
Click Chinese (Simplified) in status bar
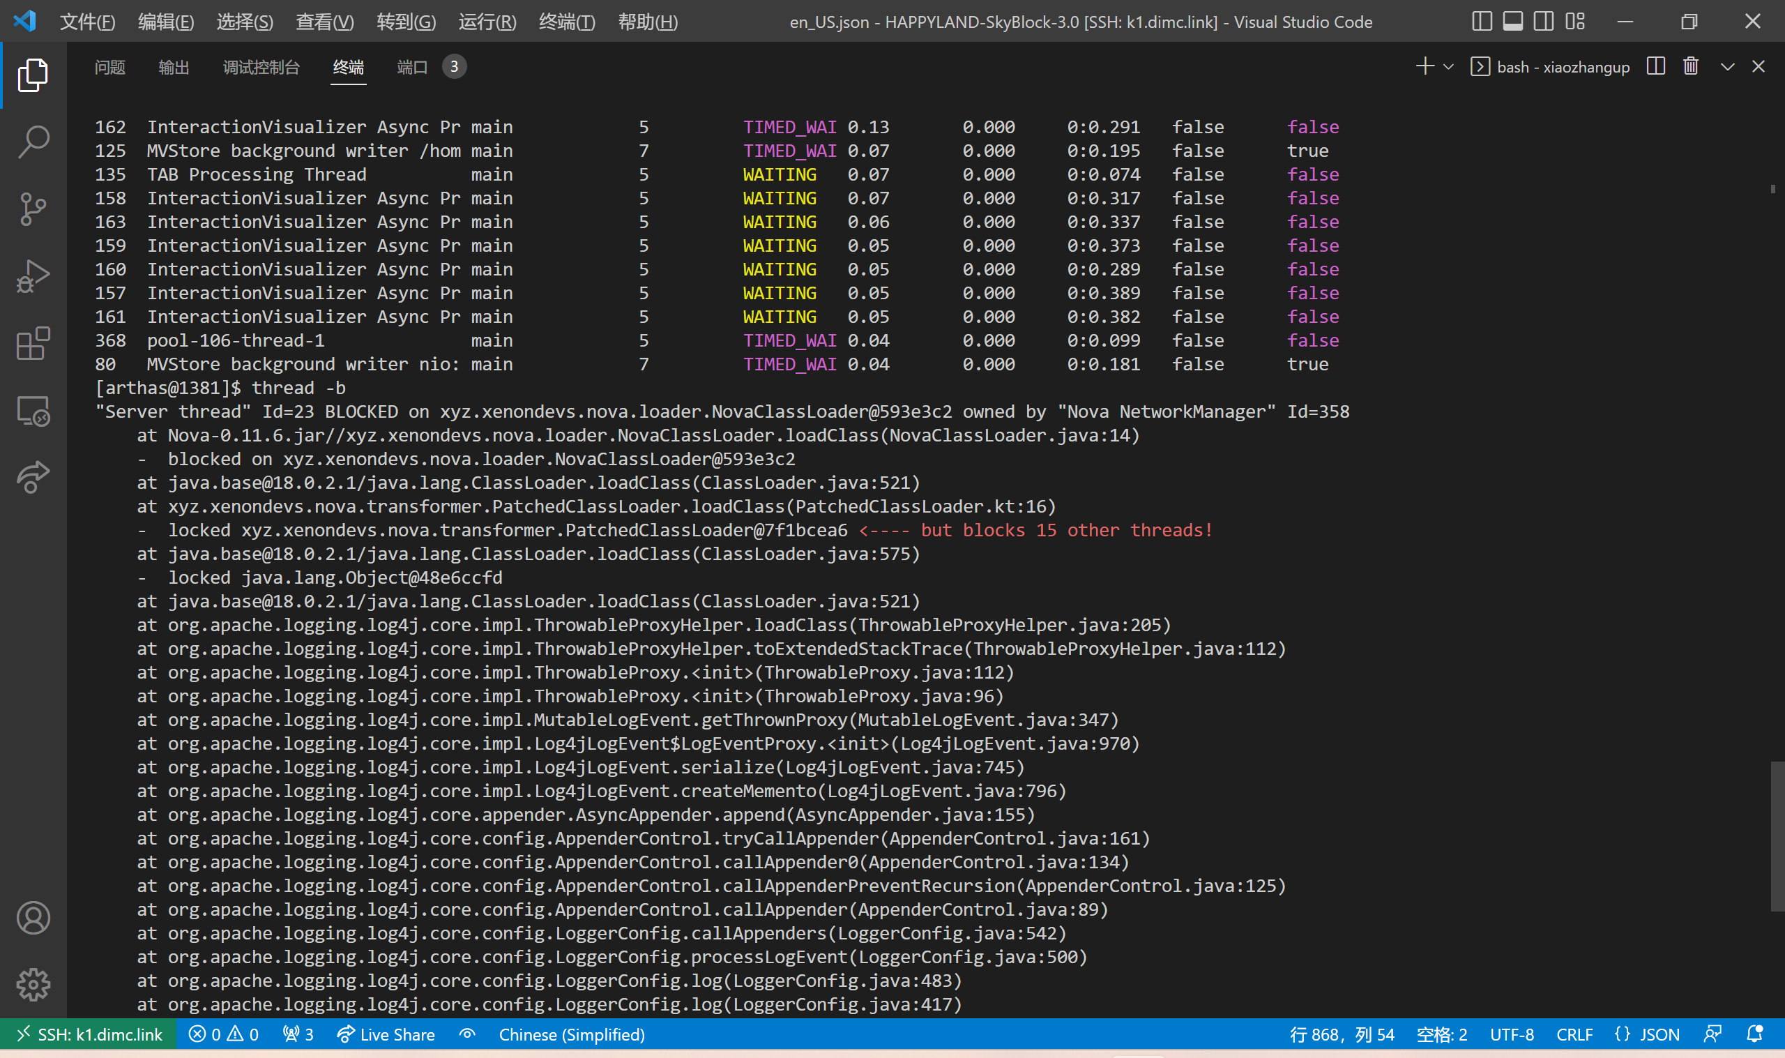[572, 1034]
